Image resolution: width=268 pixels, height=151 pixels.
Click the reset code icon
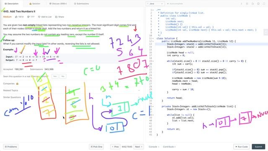pos(253,4)
